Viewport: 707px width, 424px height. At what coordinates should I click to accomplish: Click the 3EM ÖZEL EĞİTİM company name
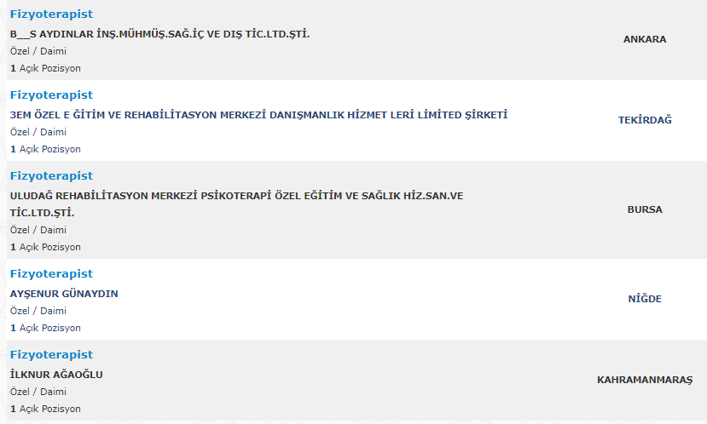[x=258, y=115]
